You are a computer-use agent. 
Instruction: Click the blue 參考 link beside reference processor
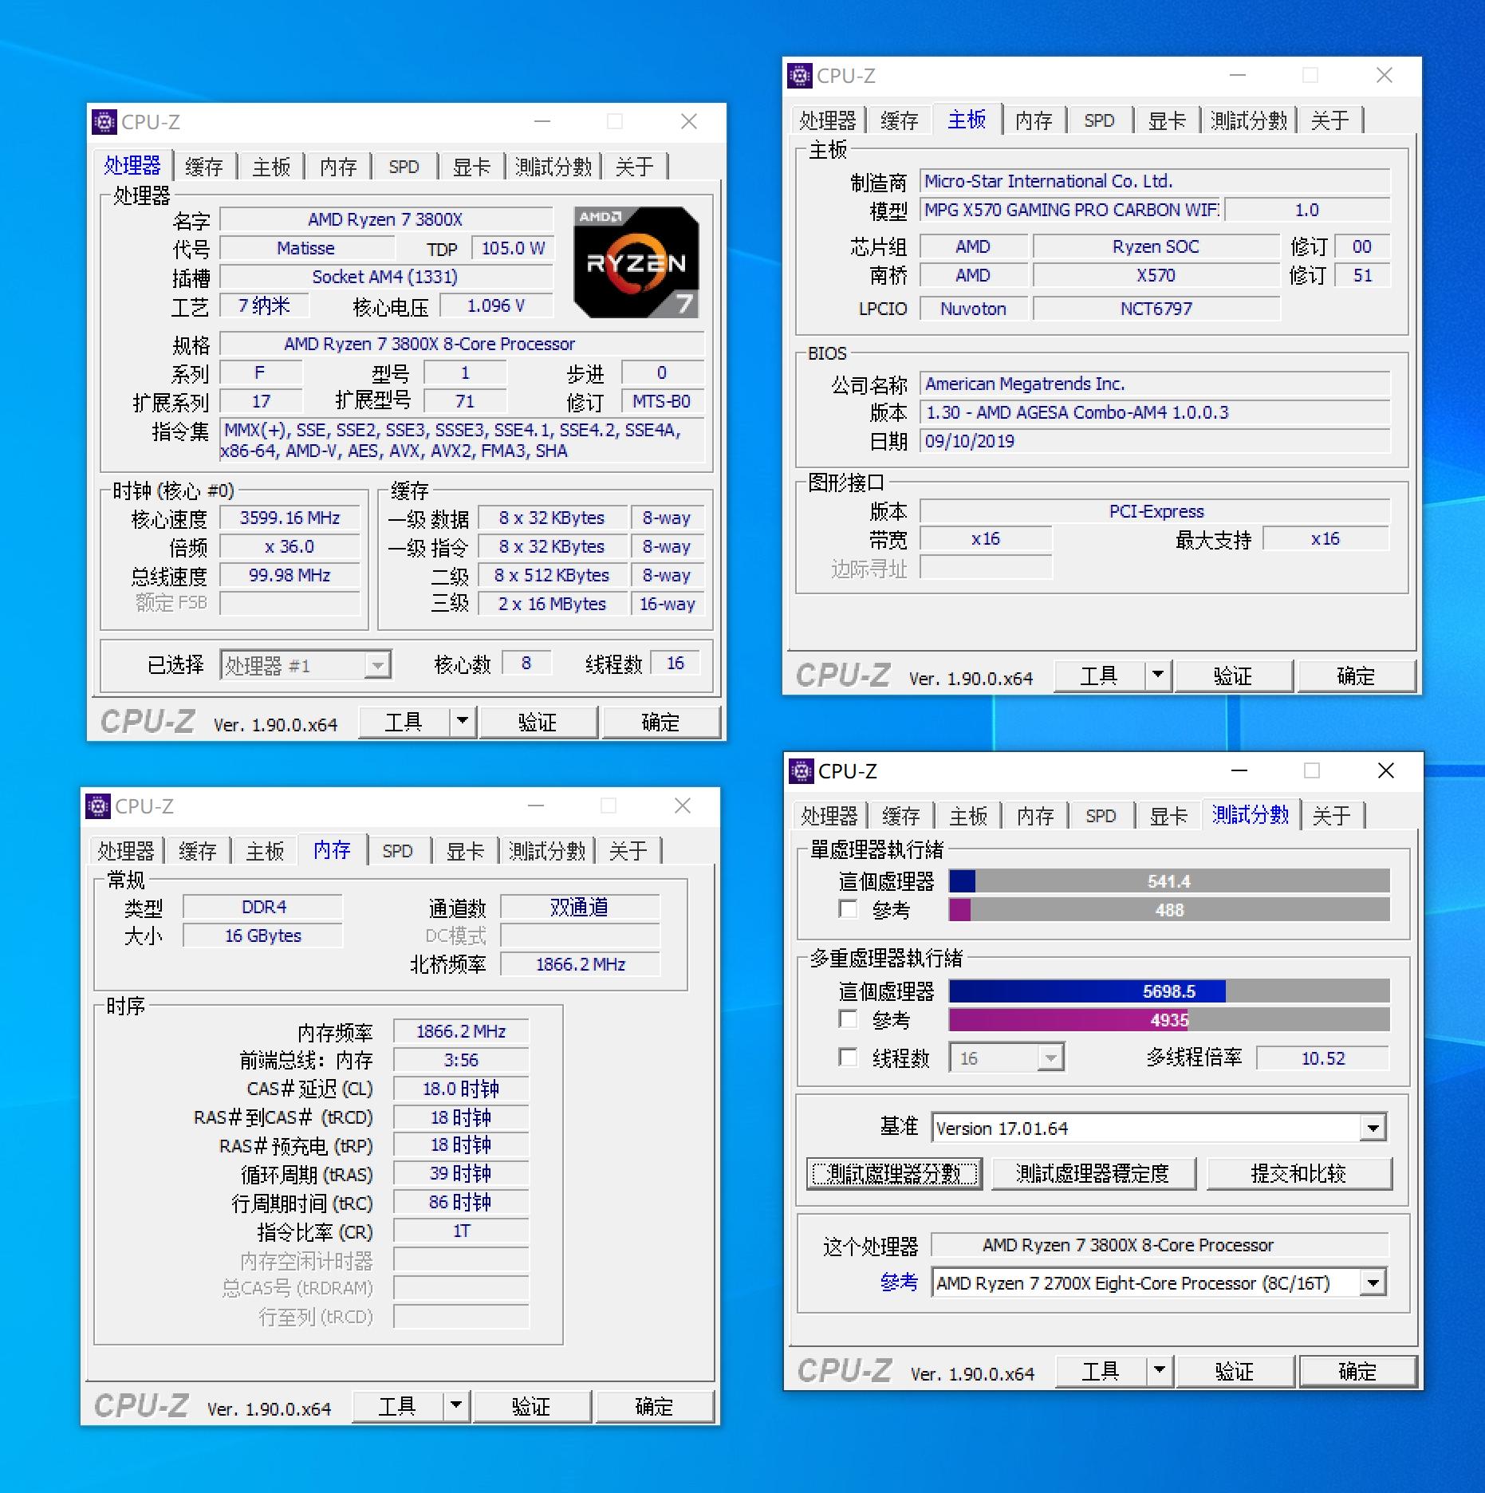click(x=899, y=1282)
